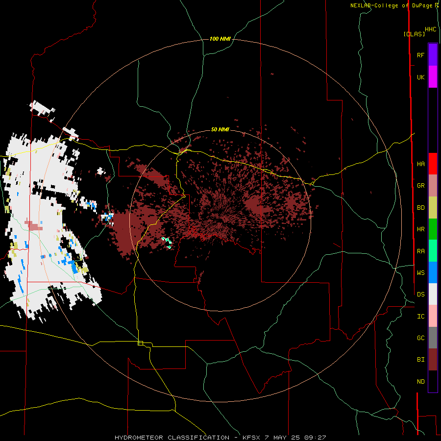Pick the dark green HR legend swatch
Image resolution: width=441 pixels, height=441 pixels.
[433, 229]
